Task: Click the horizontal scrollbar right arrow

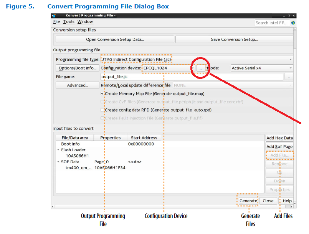Action: tap(292, 207)
